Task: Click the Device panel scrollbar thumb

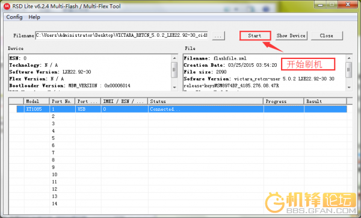Action: [x=174, y=70]
